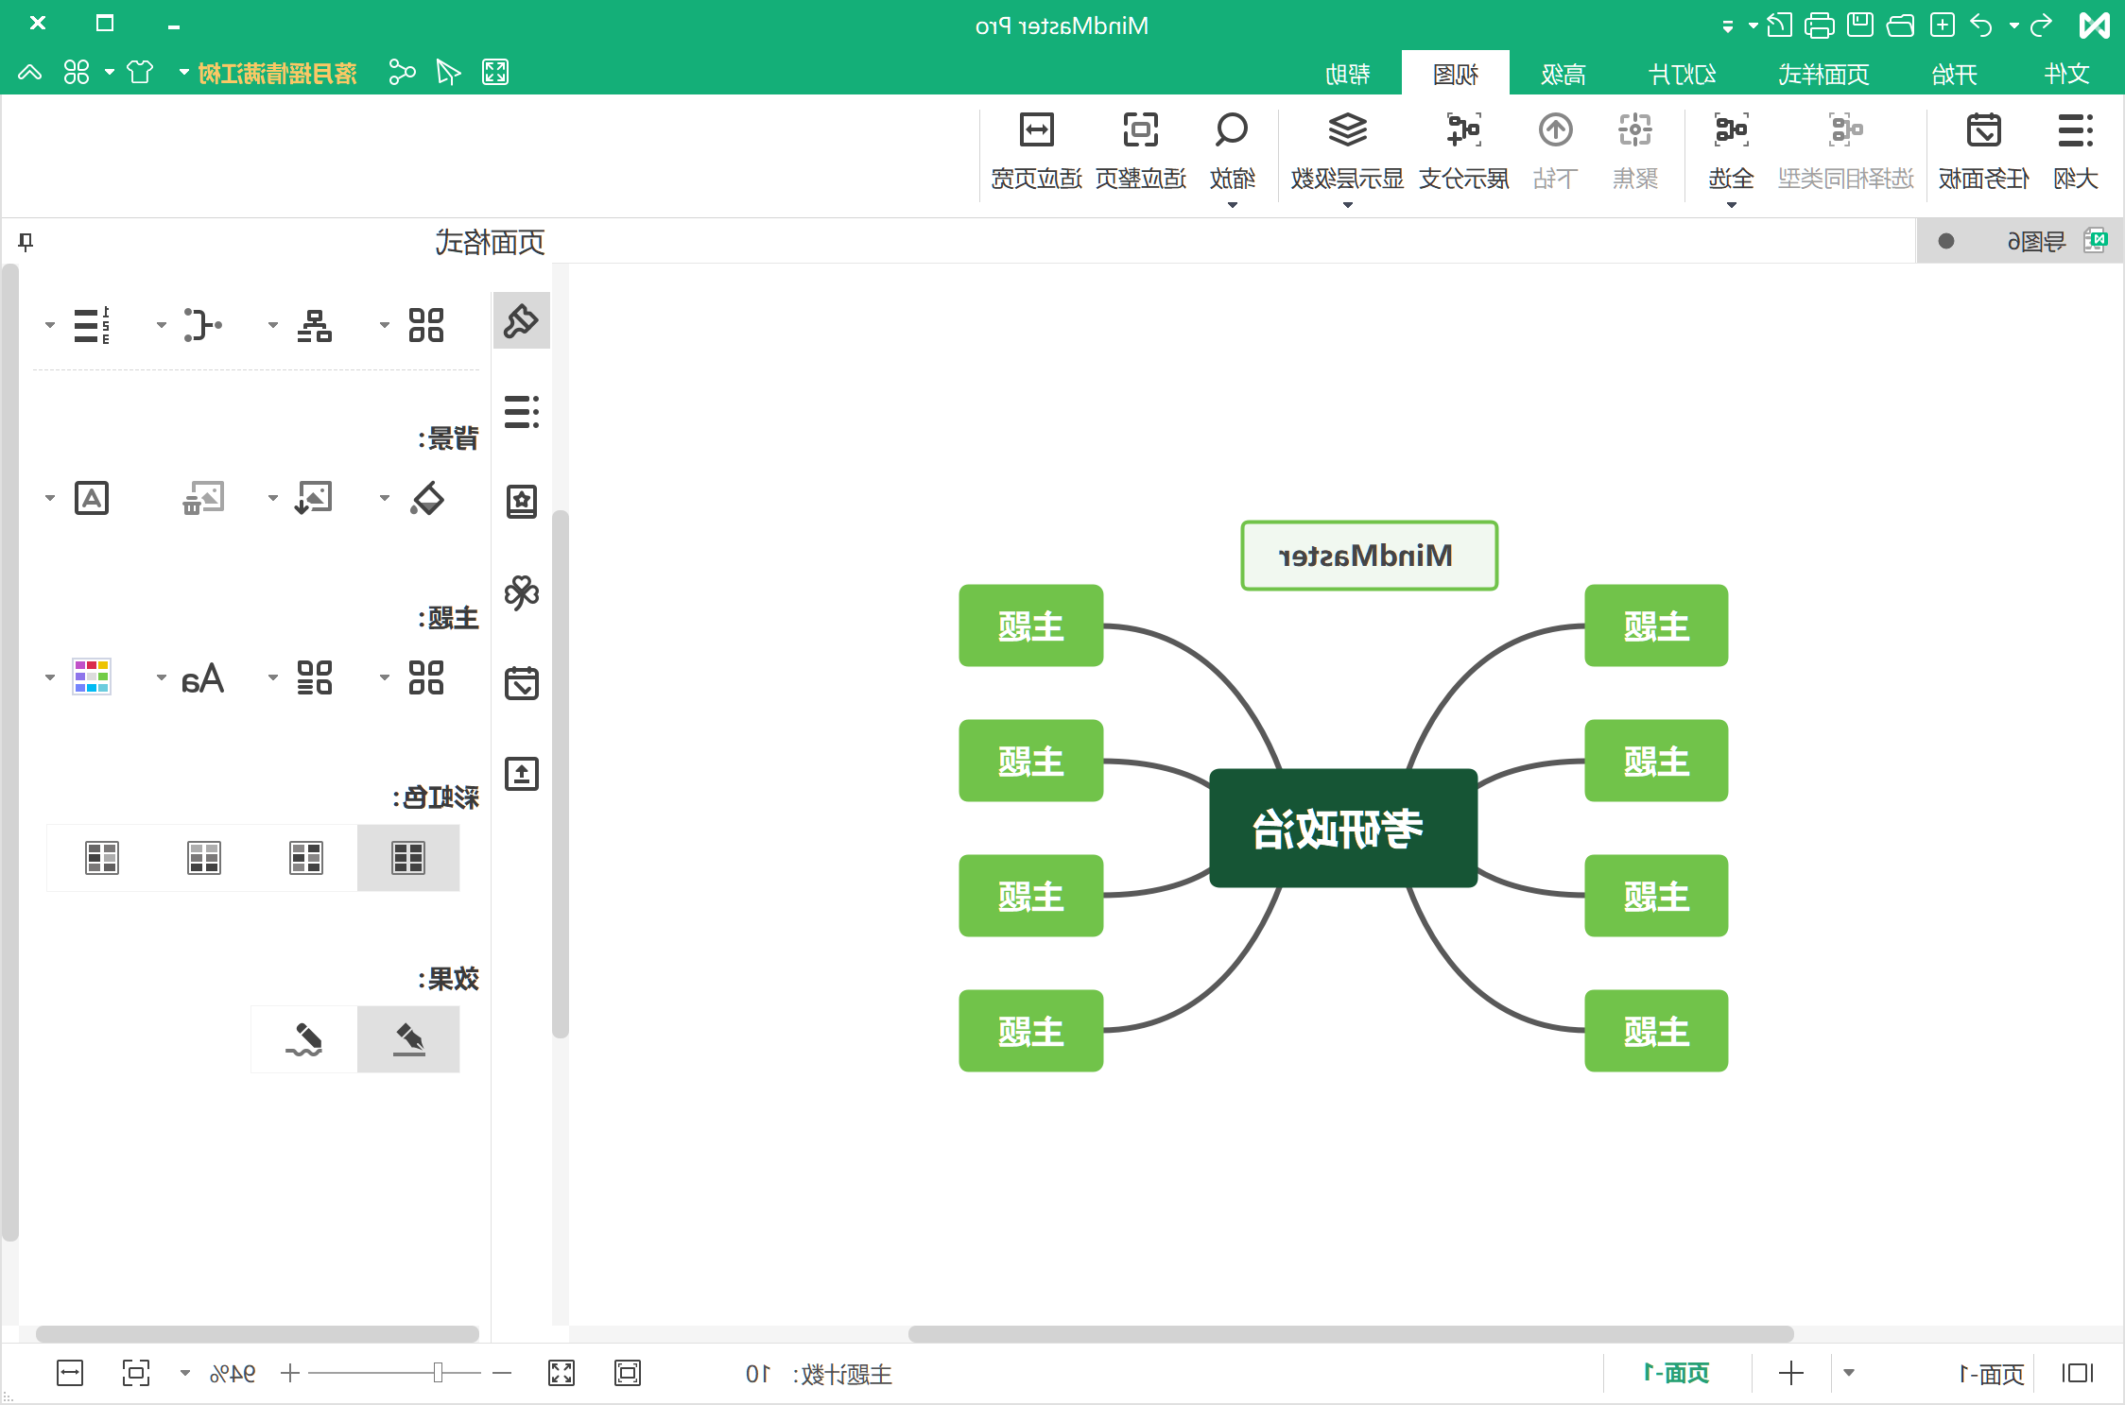Expand the structure chart dropdown in panel

[x=273, y=325]
